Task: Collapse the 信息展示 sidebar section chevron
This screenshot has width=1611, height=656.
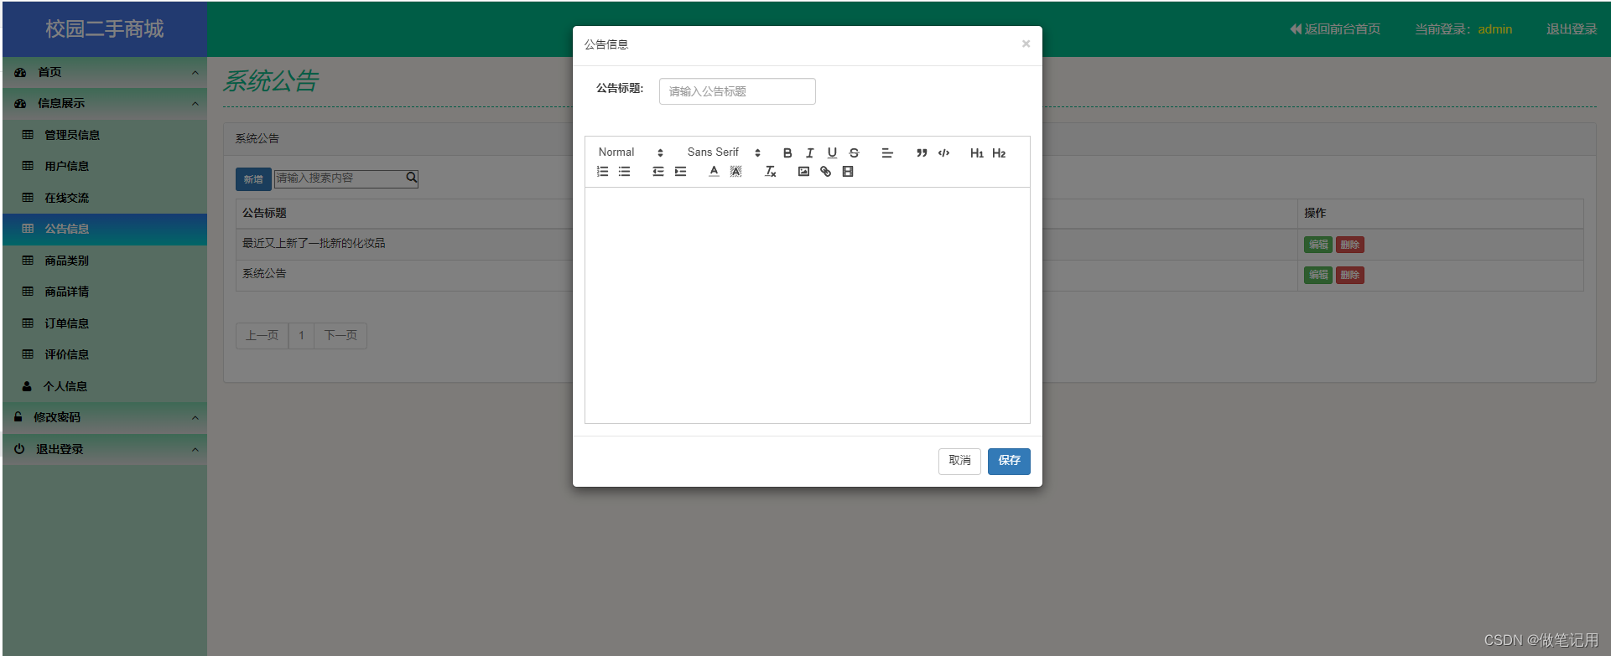Action: [x=195, y=104]
